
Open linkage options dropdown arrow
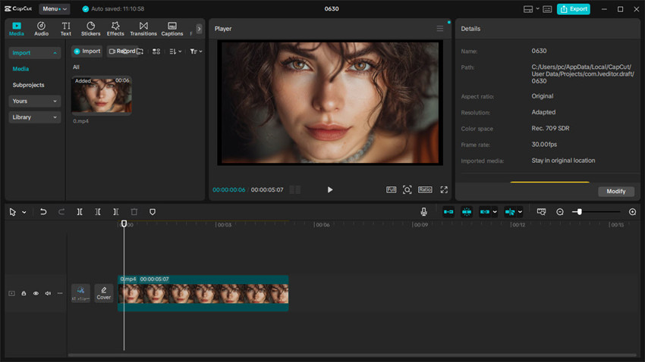click(495, 212)
